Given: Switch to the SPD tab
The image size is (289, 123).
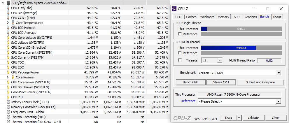Looking at the screenshot, I should click(x=237, y=17).
